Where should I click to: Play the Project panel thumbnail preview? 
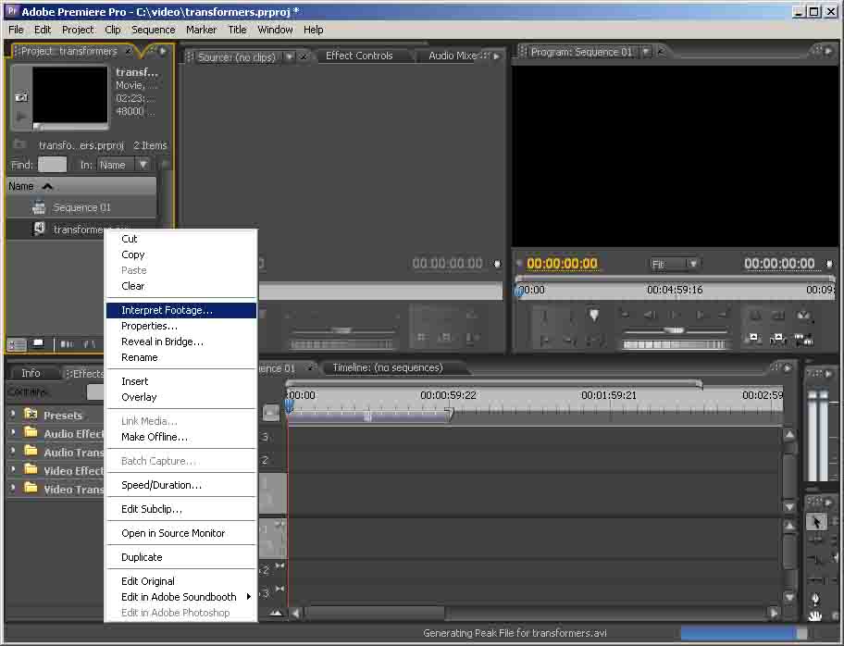point(21,117)
